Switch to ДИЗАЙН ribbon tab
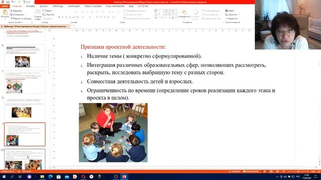The image size is (321, 180). 44,6
